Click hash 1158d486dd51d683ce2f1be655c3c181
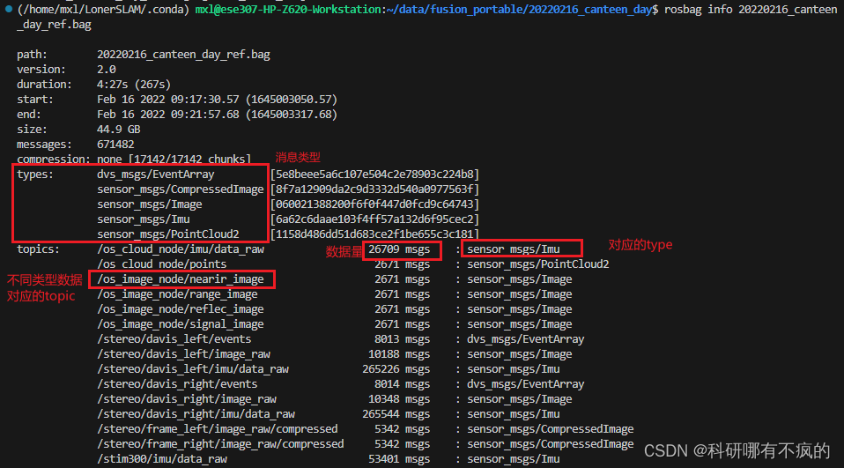The height and width of the screenshot is (468, 844). (x=374, y=234)
